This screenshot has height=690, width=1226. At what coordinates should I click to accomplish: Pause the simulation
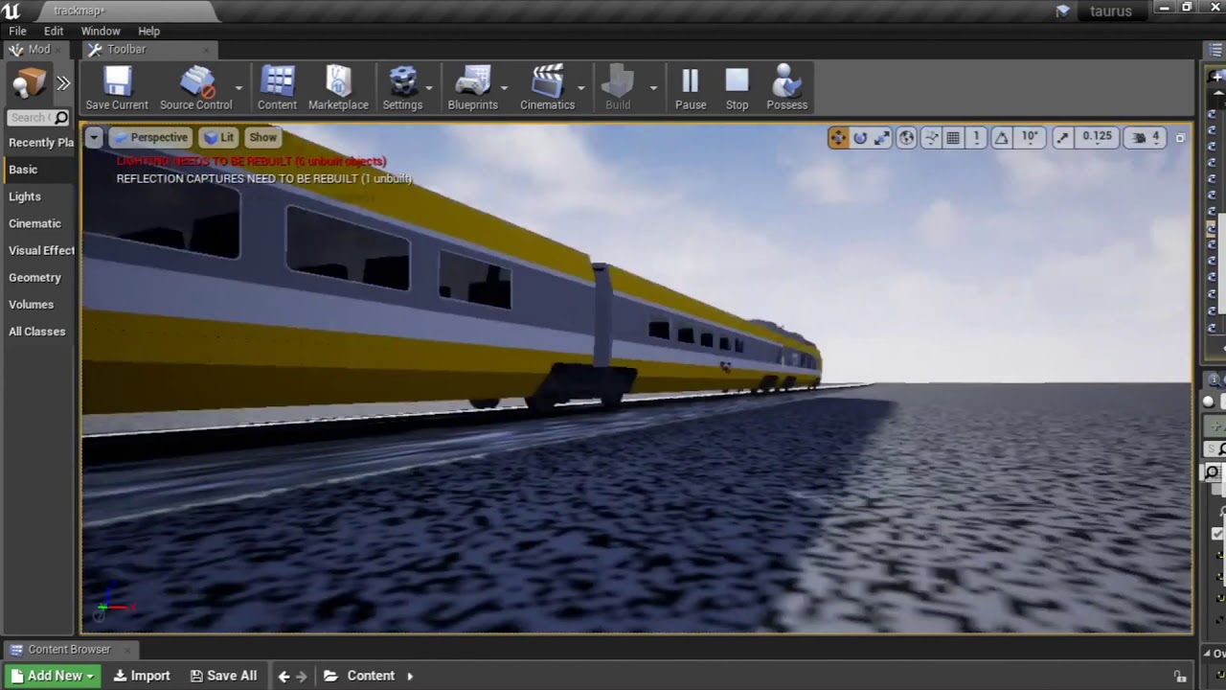[691, 88]
